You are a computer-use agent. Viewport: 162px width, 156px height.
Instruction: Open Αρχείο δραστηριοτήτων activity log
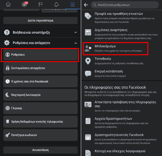(x=122, y=123)
